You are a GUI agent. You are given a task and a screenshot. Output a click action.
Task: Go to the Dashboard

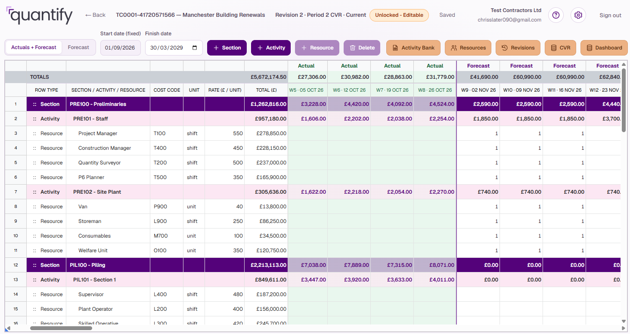click(x=604, y=48)
